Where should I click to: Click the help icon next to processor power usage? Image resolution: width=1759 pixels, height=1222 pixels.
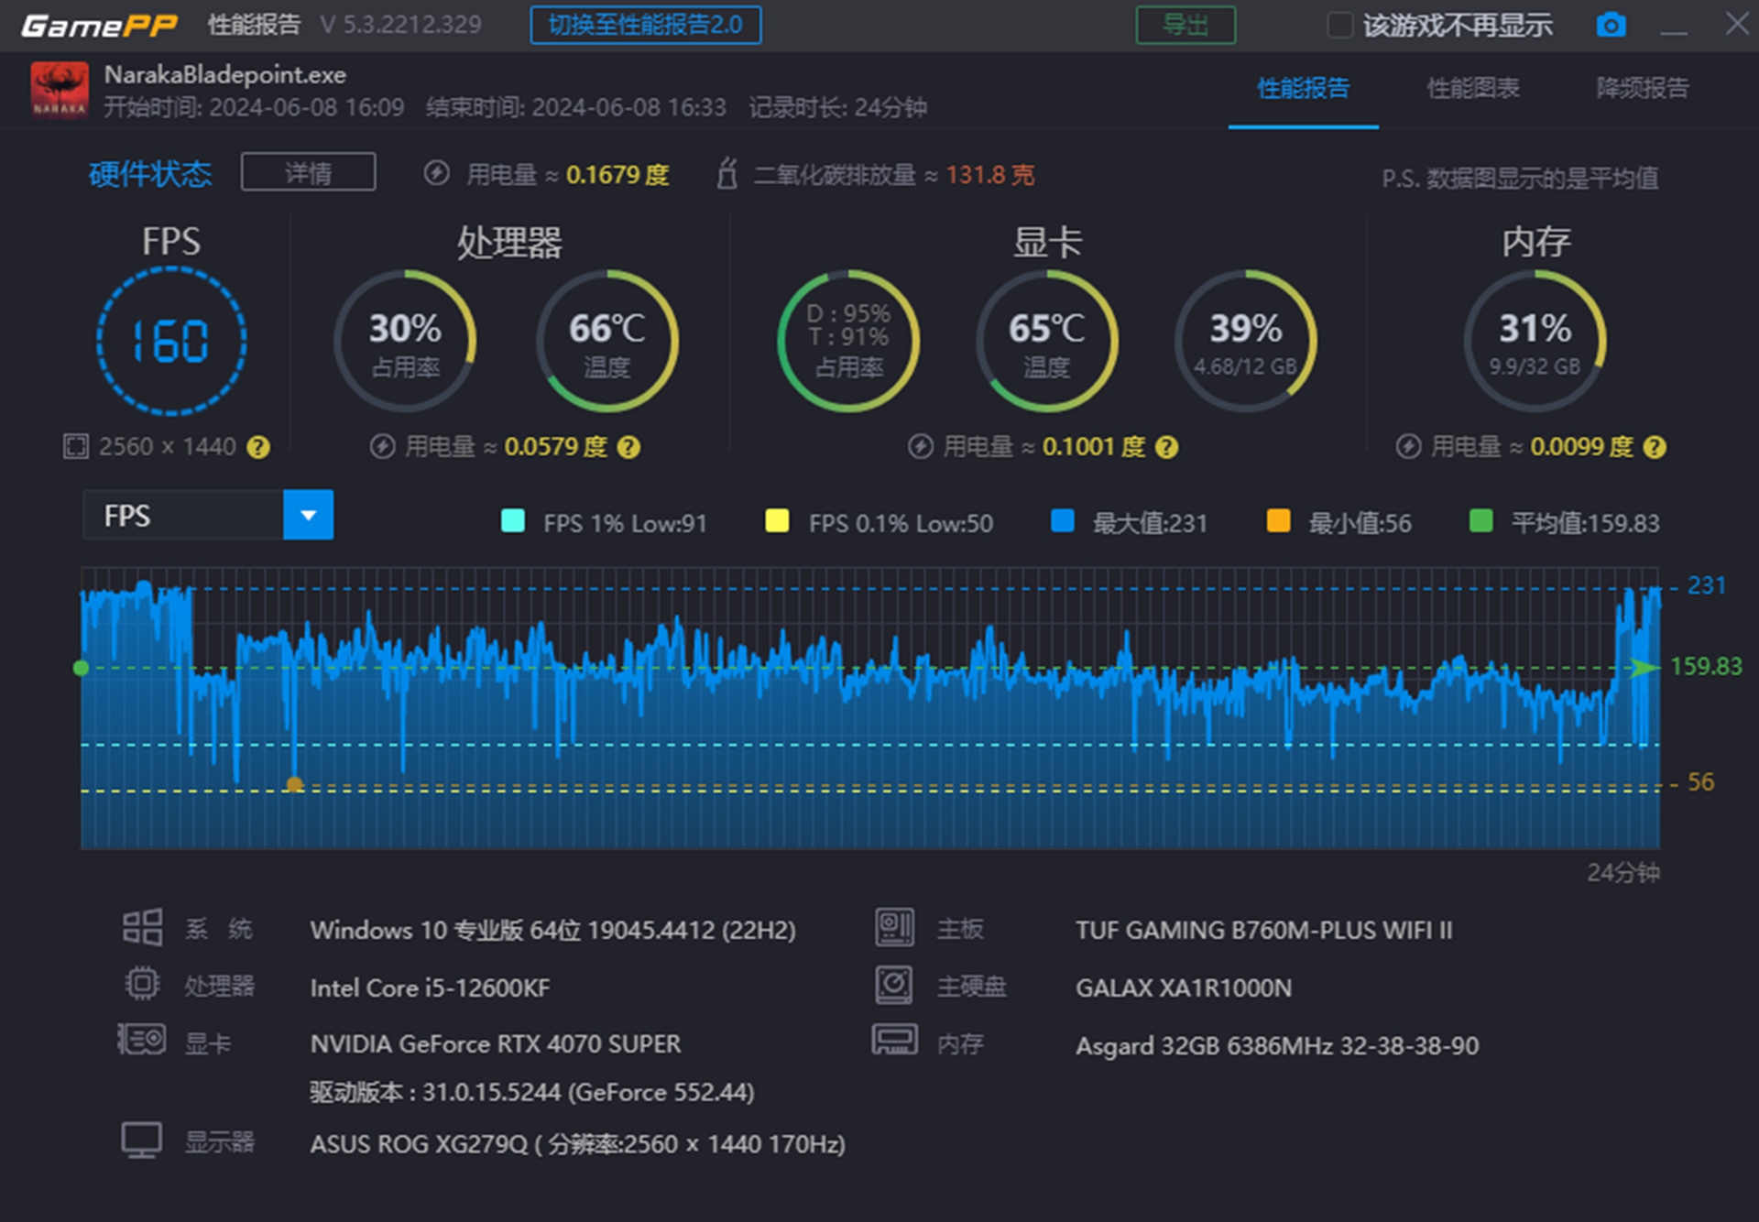coord(628,447)
